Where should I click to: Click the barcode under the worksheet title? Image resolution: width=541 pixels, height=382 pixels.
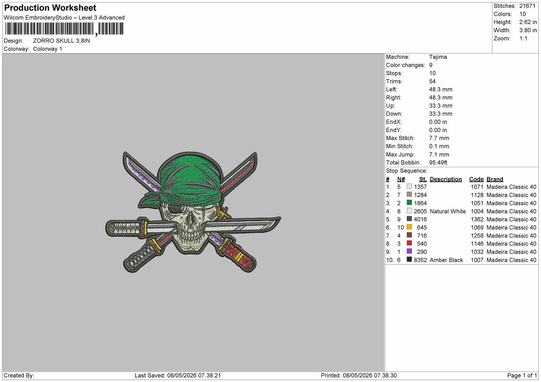[64, 29]
